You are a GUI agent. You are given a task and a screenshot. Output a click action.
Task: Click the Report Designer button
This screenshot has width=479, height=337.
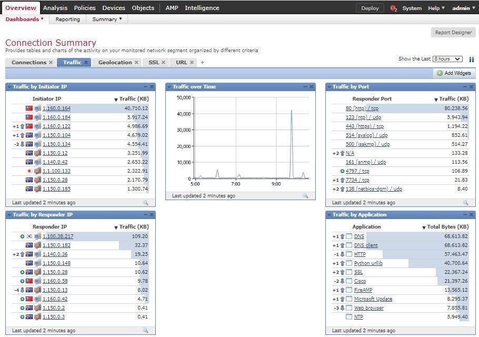pos(453,33)
